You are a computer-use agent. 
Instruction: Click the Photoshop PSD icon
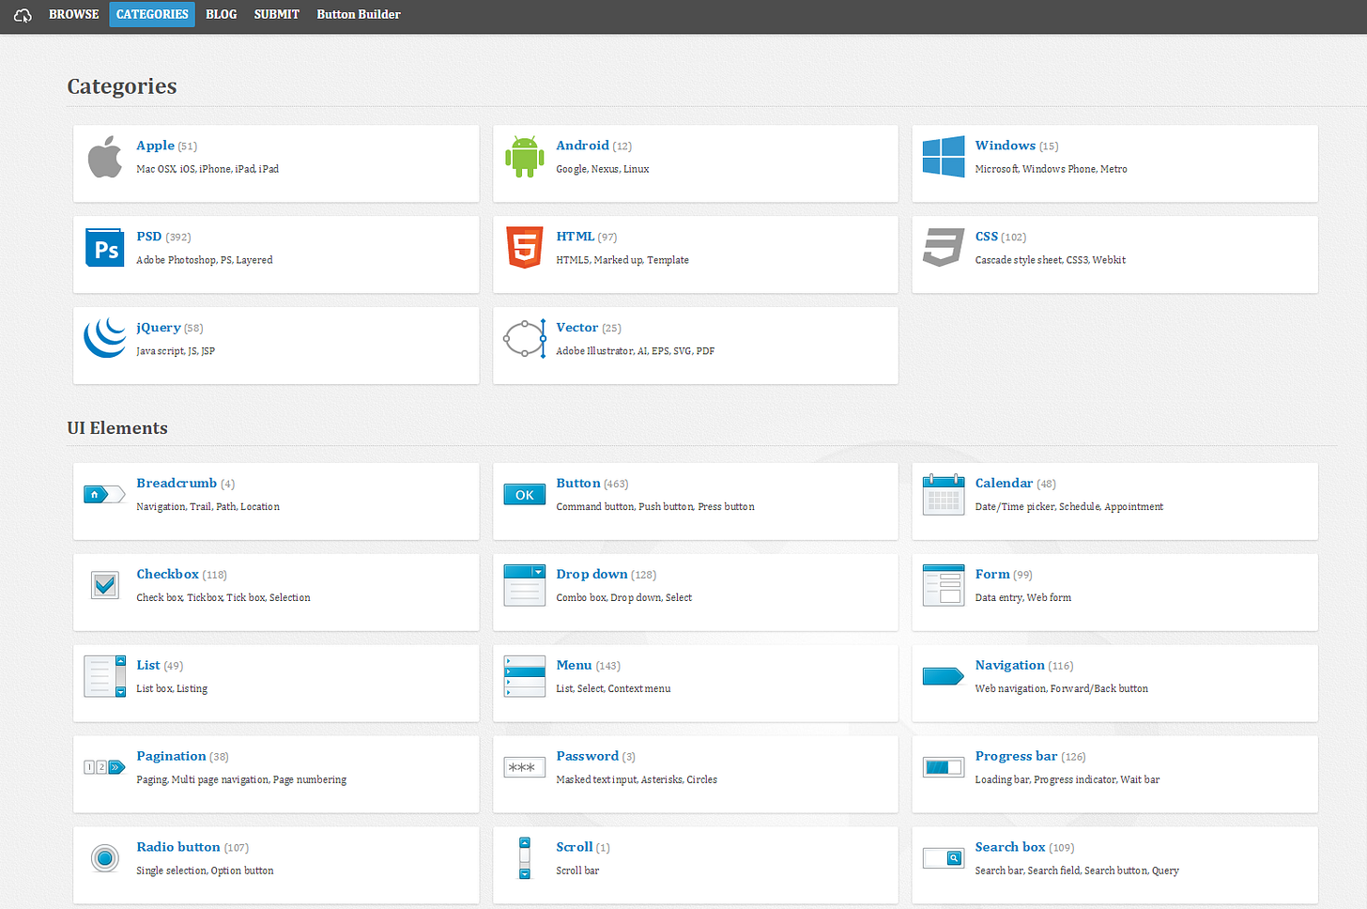[x=104, y=247]
